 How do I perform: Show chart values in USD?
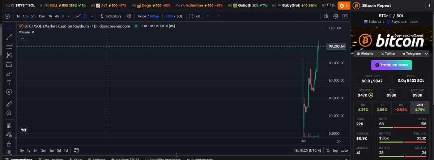pos(169,16)
